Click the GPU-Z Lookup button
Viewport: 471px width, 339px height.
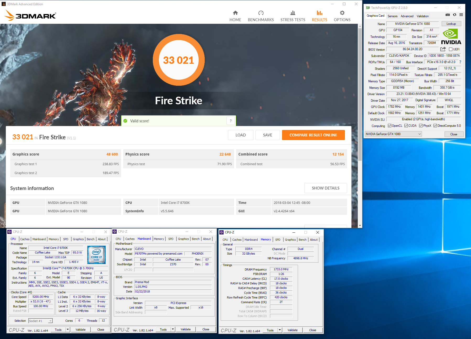pyautogui.click(x=451, y=24)
